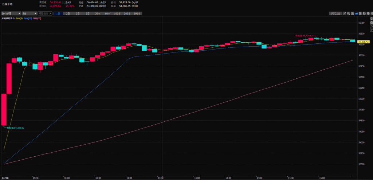The image size is (373, 180).
Task: Open the ローソク足 chart type dropdown
Action: pos(11,13)
